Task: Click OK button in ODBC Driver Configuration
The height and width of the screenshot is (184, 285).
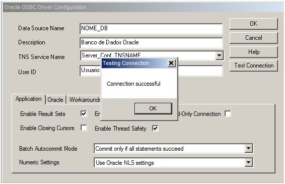Action: 254,24
